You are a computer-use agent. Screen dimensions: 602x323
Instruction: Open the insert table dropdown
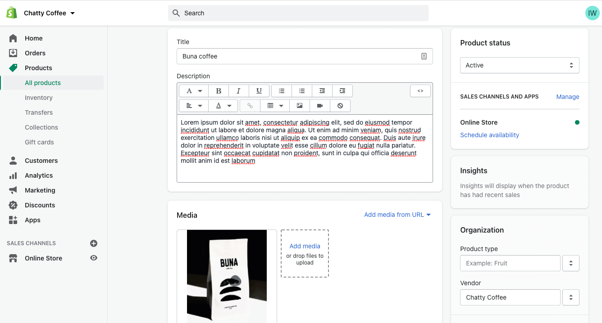pyautogui.click(x=275, y=106)
